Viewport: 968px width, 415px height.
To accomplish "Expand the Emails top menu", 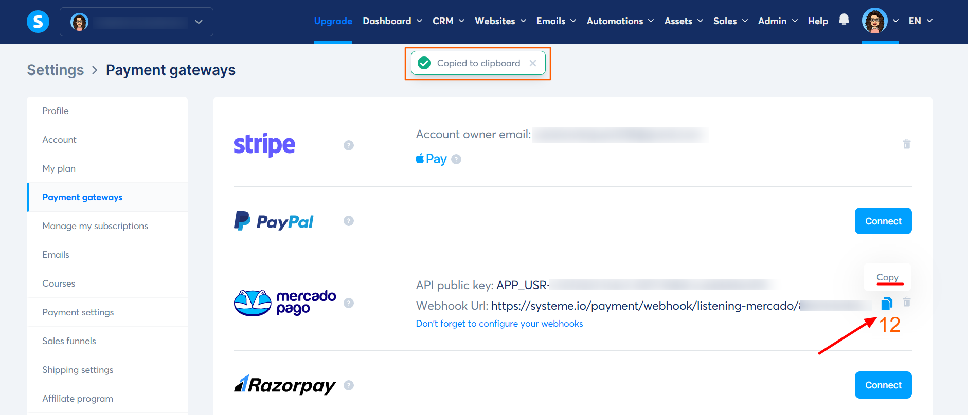I will [556, 21].
